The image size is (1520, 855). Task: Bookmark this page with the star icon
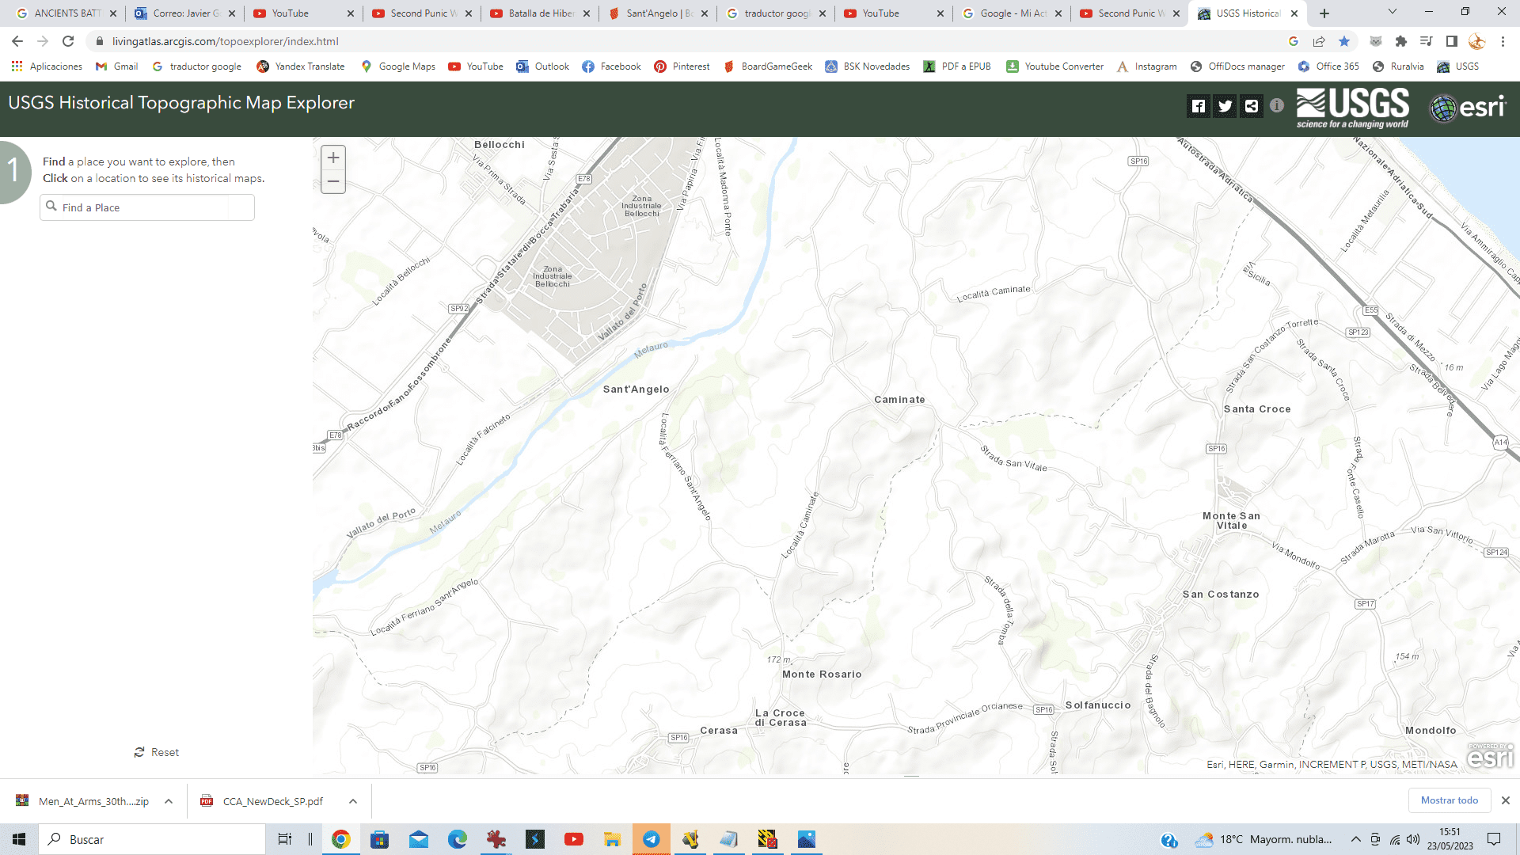(x=1344, y=41)
